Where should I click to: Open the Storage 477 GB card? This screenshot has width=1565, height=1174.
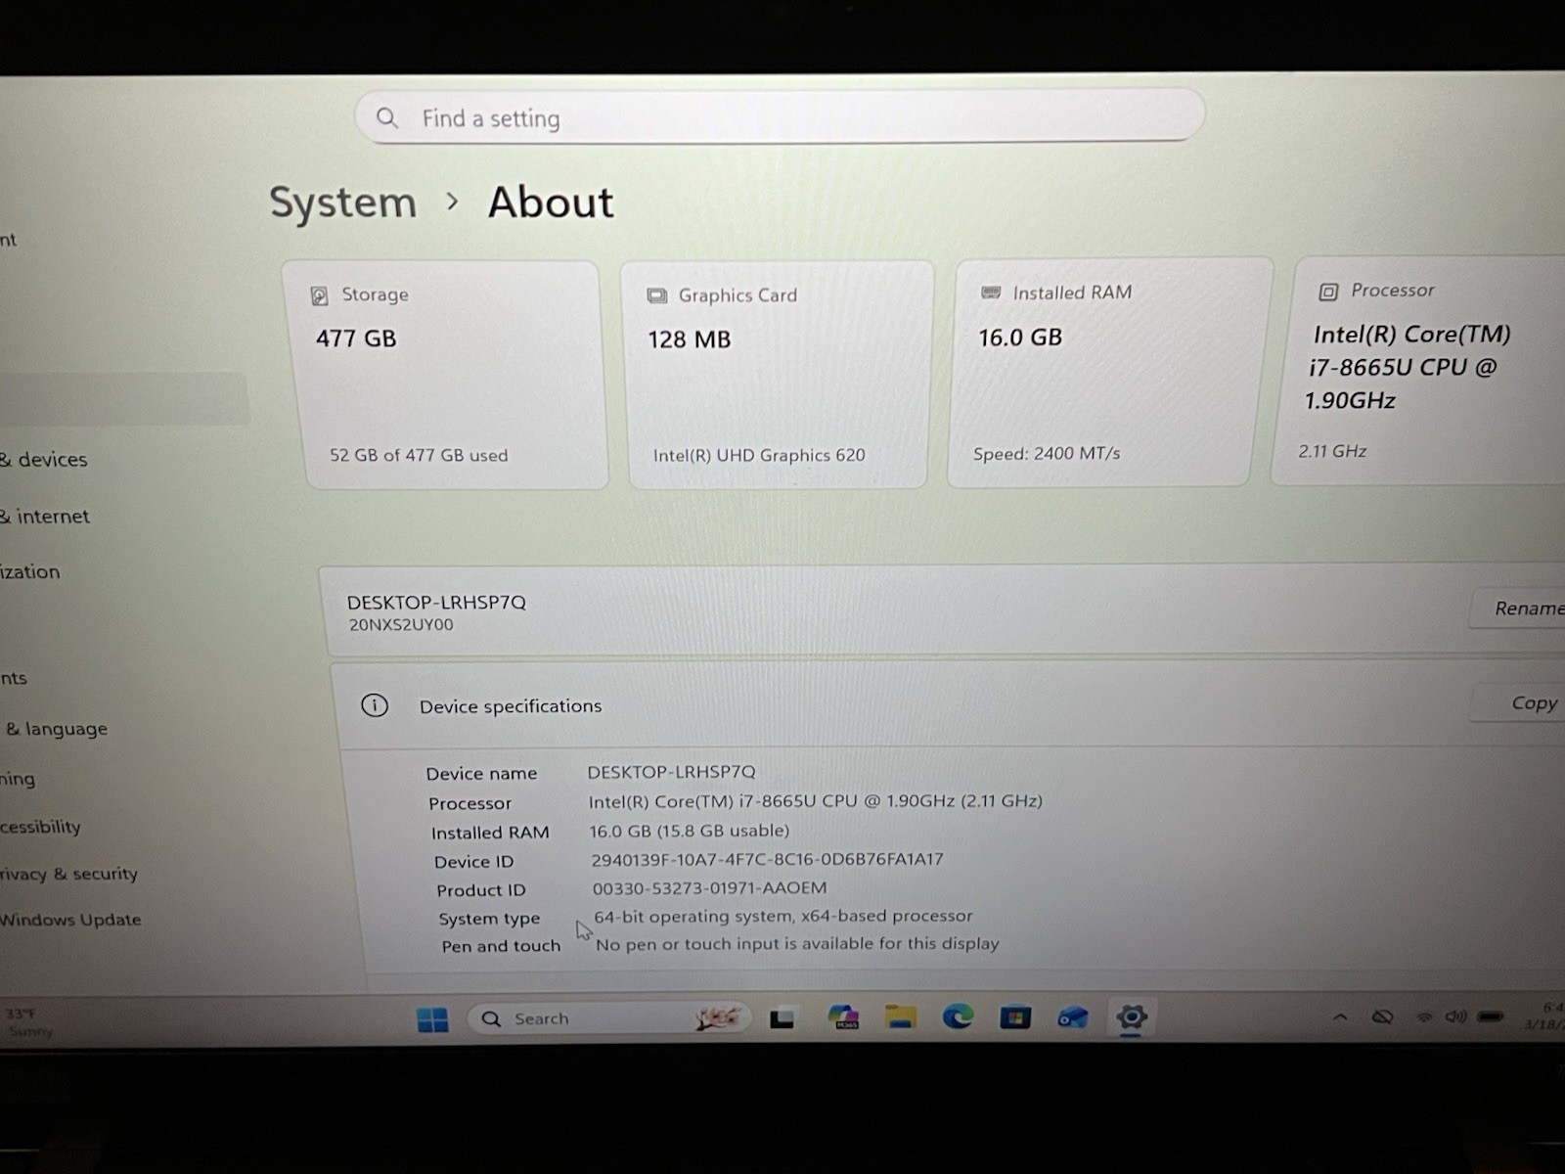pyautogui.click(x=445, y=375)
